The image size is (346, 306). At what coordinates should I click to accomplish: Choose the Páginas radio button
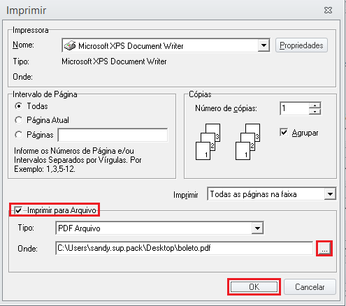point(19,135)
